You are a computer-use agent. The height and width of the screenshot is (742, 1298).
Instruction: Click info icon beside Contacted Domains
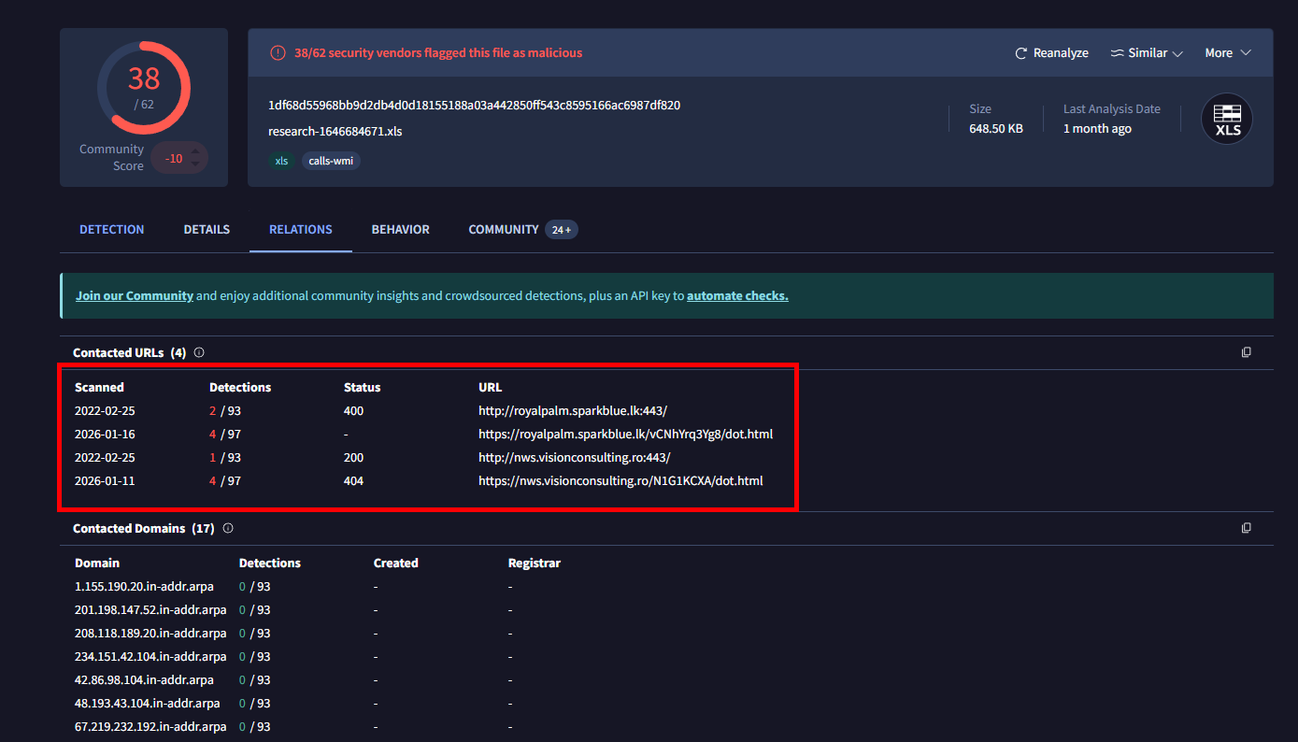click(x=228, y=528)
